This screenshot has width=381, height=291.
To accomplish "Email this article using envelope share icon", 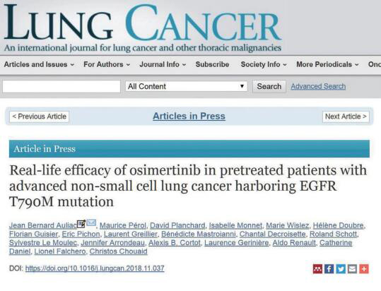I will [352, 268].
